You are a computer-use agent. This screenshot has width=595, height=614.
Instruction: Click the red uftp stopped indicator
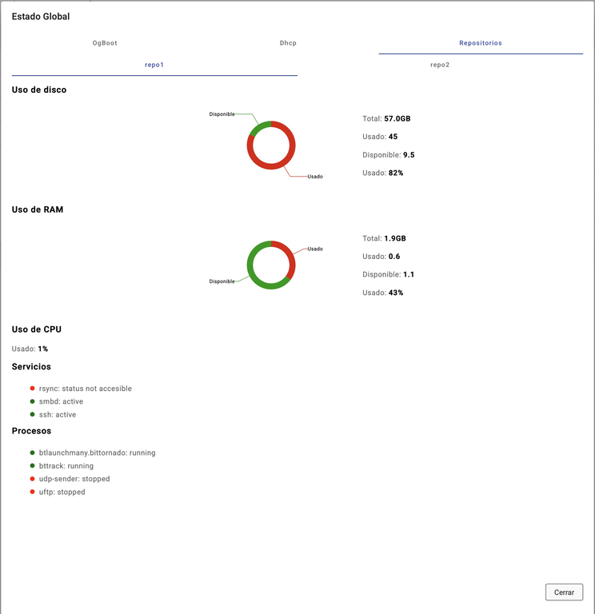point(32,492)
